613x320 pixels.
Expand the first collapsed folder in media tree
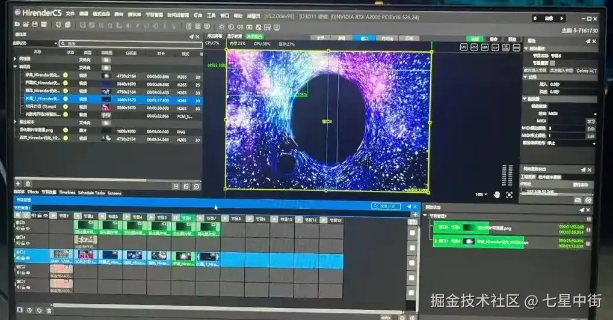pos(16,59)
